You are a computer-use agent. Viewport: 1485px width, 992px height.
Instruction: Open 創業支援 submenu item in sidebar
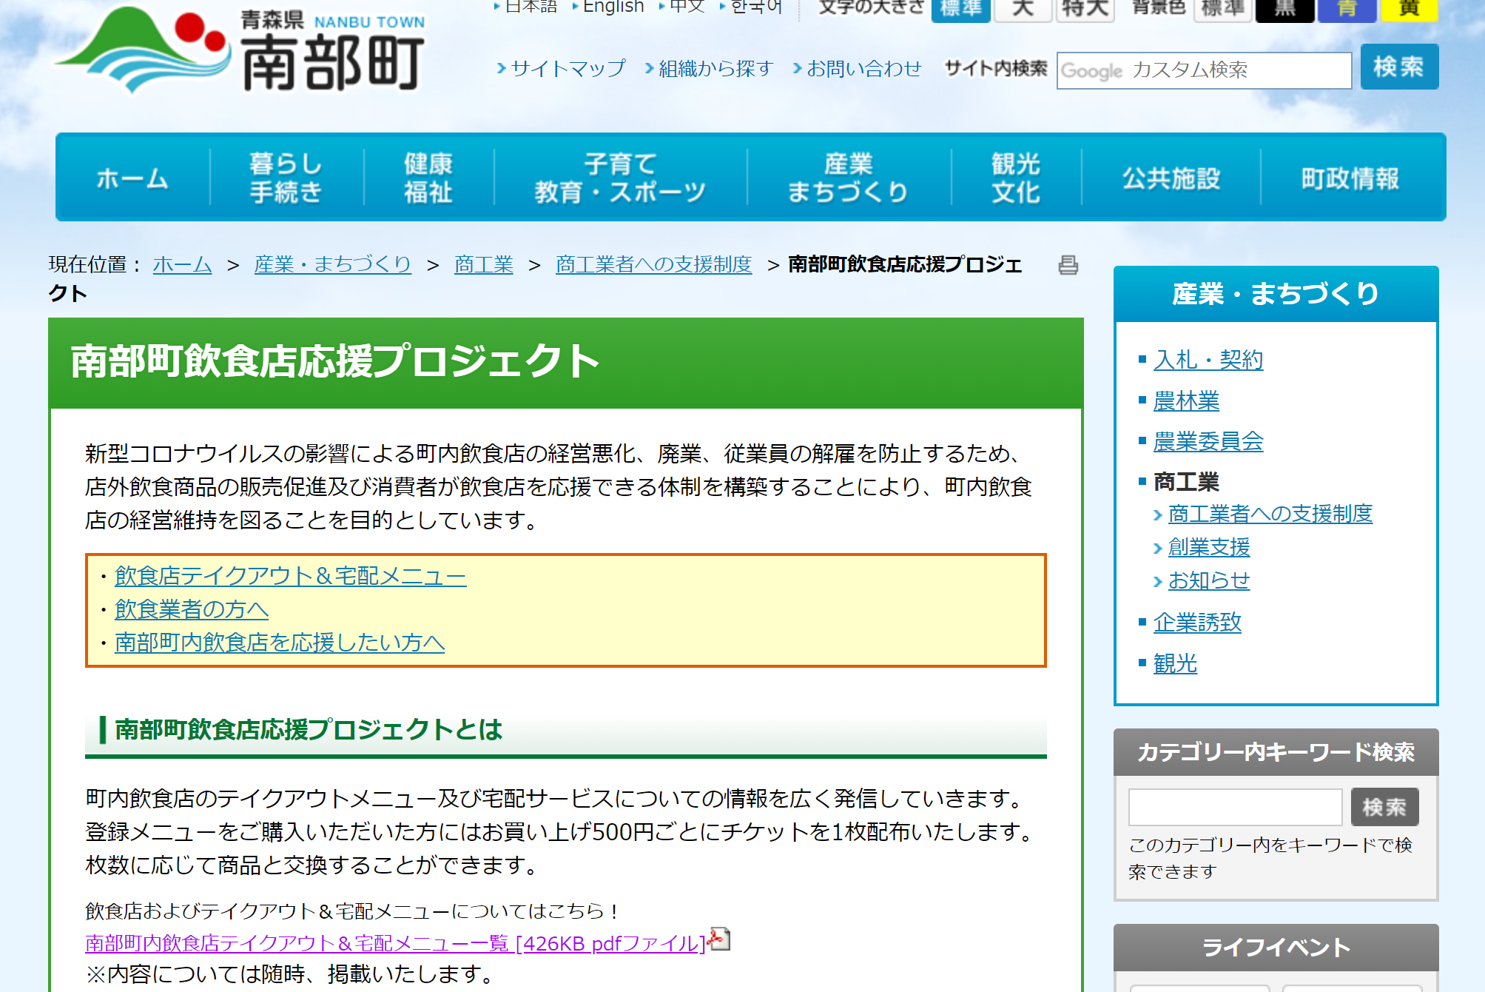pos(1209,548)
